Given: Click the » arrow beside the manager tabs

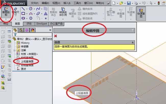Looking at the screenshot, I should [50, 30].
